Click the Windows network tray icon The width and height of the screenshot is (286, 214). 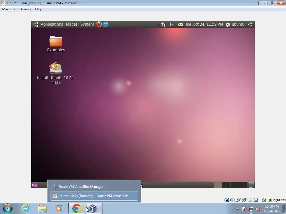point(251,209)
